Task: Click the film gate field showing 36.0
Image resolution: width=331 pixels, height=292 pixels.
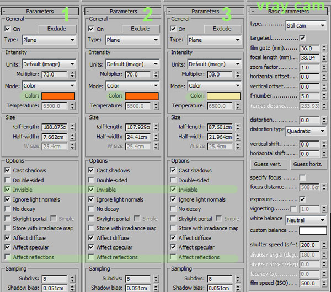Action: pyautogui.click(x=309, y=48)
